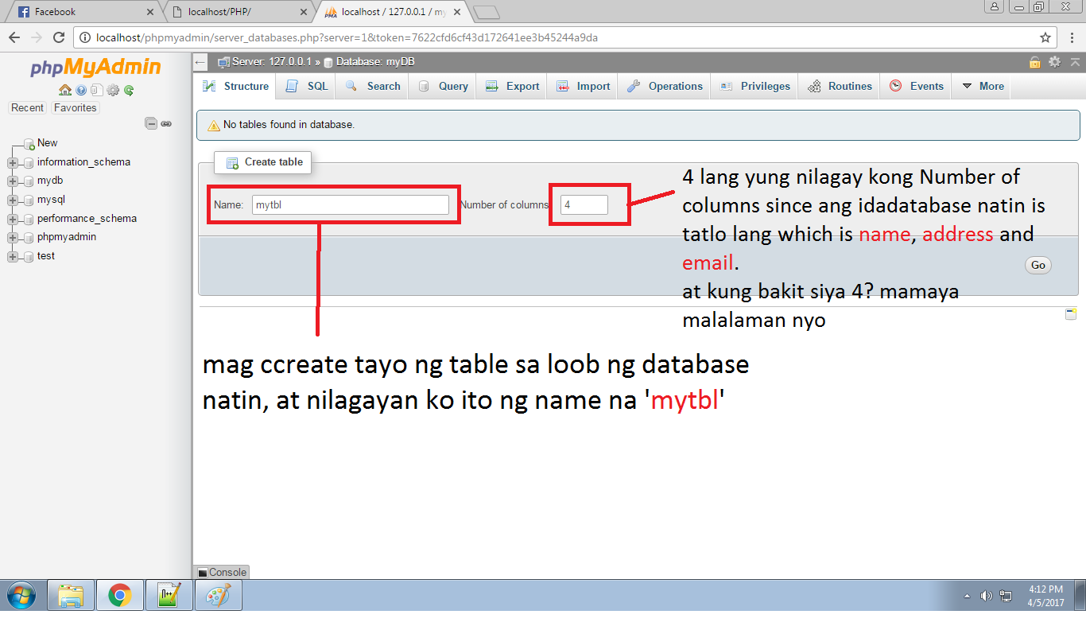Click the Create table button
This screenshot has width=1086, height=630.
[262, 162]
